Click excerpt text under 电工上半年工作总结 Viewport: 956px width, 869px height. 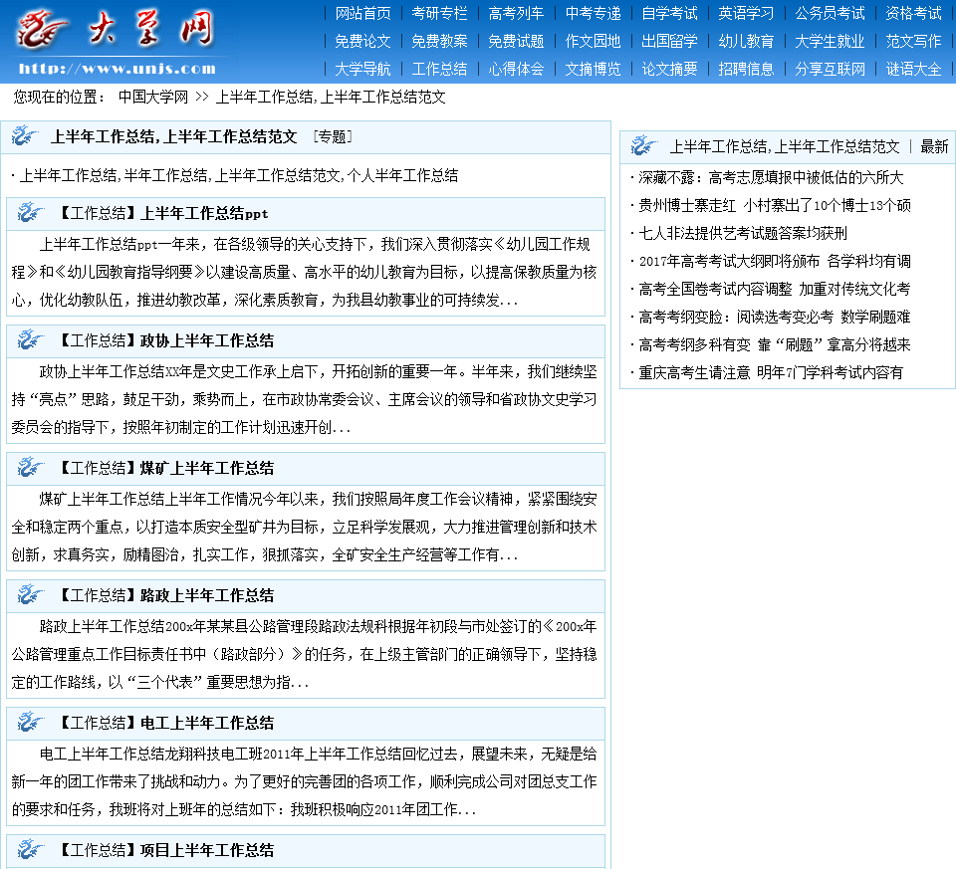(x=305, y=781)
